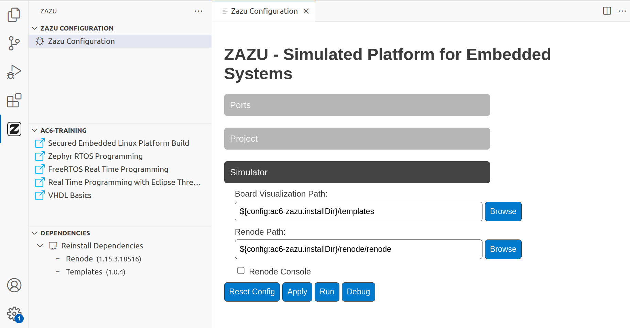Screen dimensions: 630x328
Task: Click link icon for Secured Embedded Linux Platform Build
Action: tap(40, 143)
